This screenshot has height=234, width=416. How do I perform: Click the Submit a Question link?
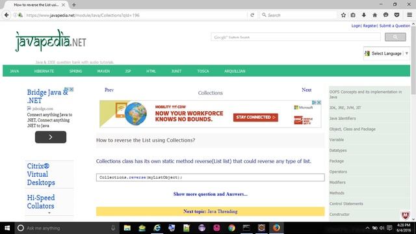[x=395, y=26]
